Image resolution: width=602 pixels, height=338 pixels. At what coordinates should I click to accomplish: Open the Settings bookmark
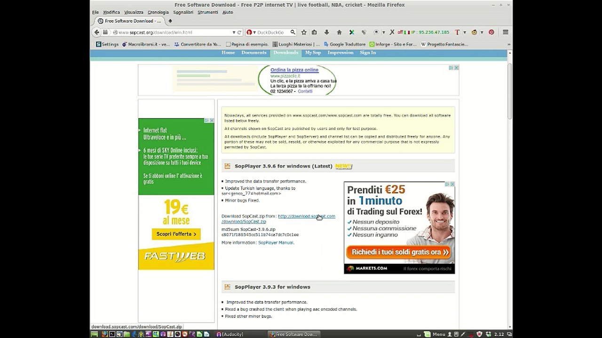[x=107, y=45]
